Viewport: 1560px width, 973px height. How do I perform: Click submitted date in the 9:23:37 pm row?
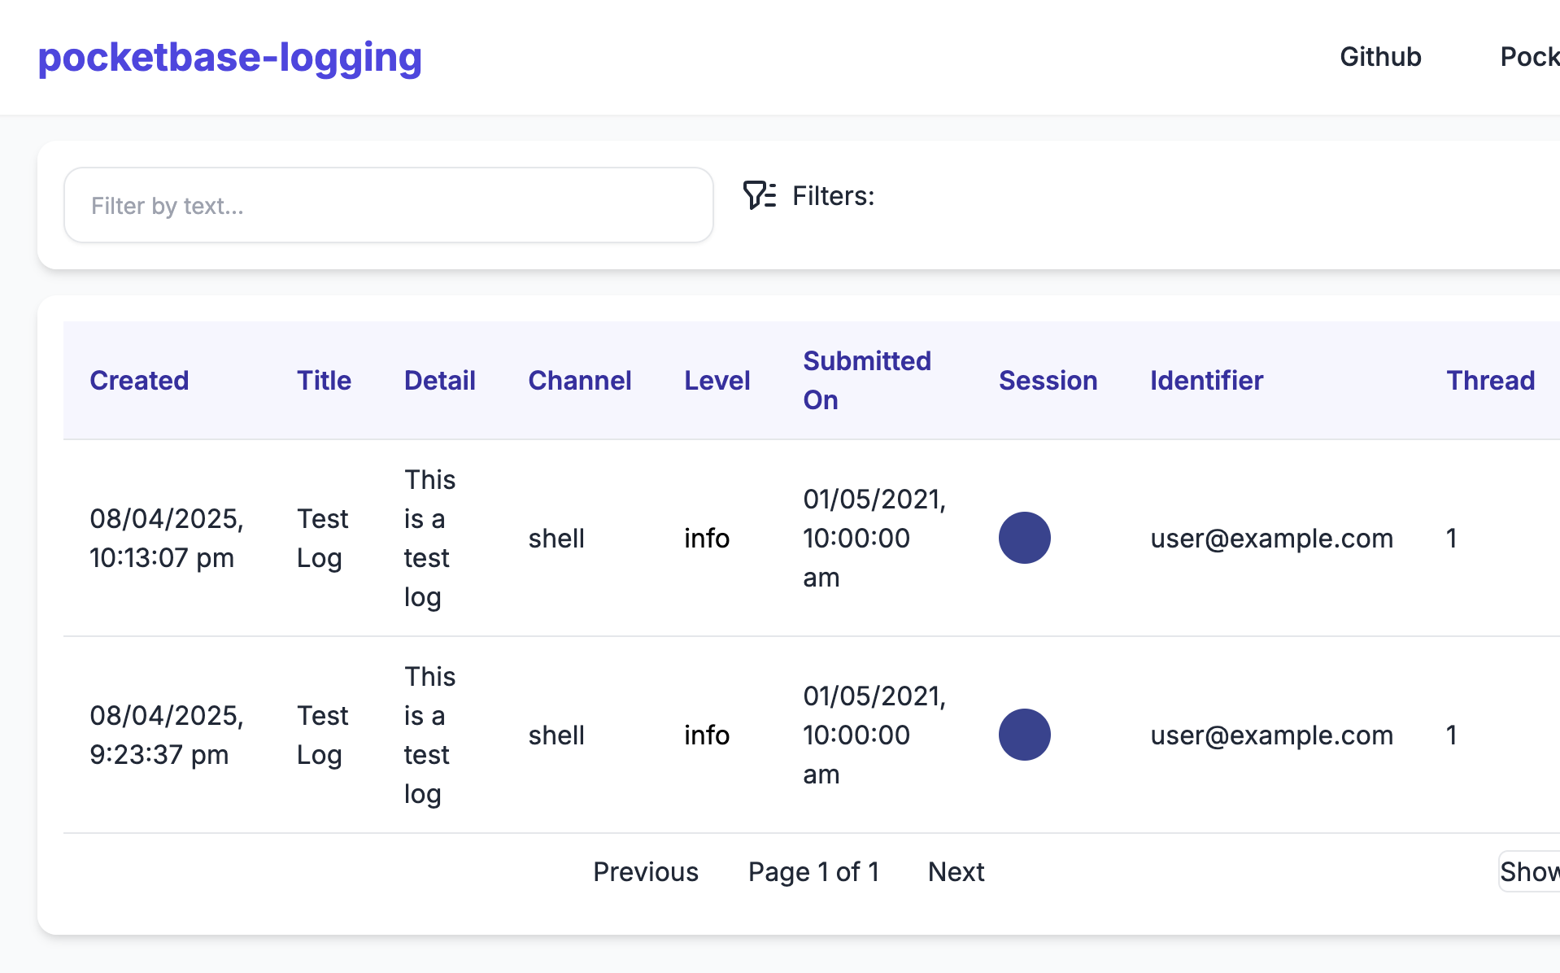coord(874,735)
